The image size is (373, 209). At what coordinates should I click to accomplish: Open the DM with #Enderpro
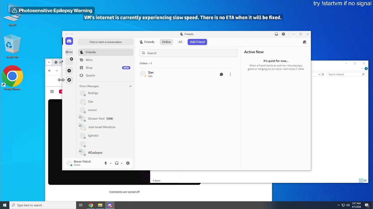[105, 153]
